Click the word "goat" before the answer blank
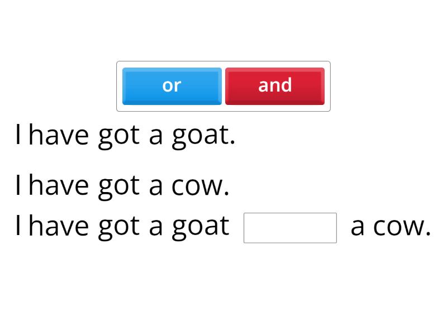Image resolution: width=447 pixels, height=335 pixels. pyautogui.click(x=203, y=226)
